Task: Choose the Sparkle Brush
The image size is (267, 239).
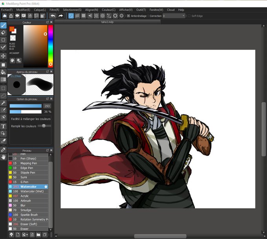Action: [x=28, y=215]
